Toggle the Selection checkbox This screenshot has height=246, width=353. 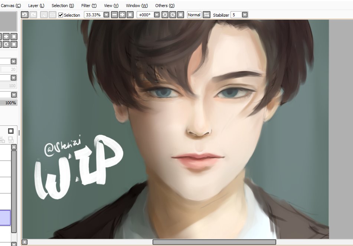pos(61,15)
